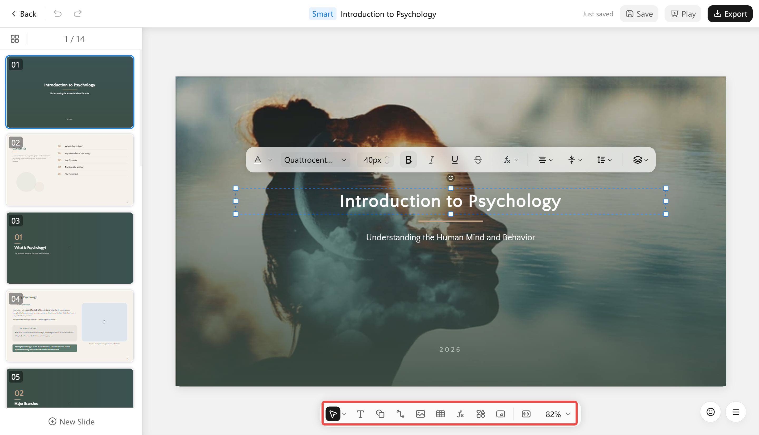Image resolution: width=759 pixels, height=435 pixels.
Task: Select slide 02 Contents thumbnail
Action: (70, 170)
